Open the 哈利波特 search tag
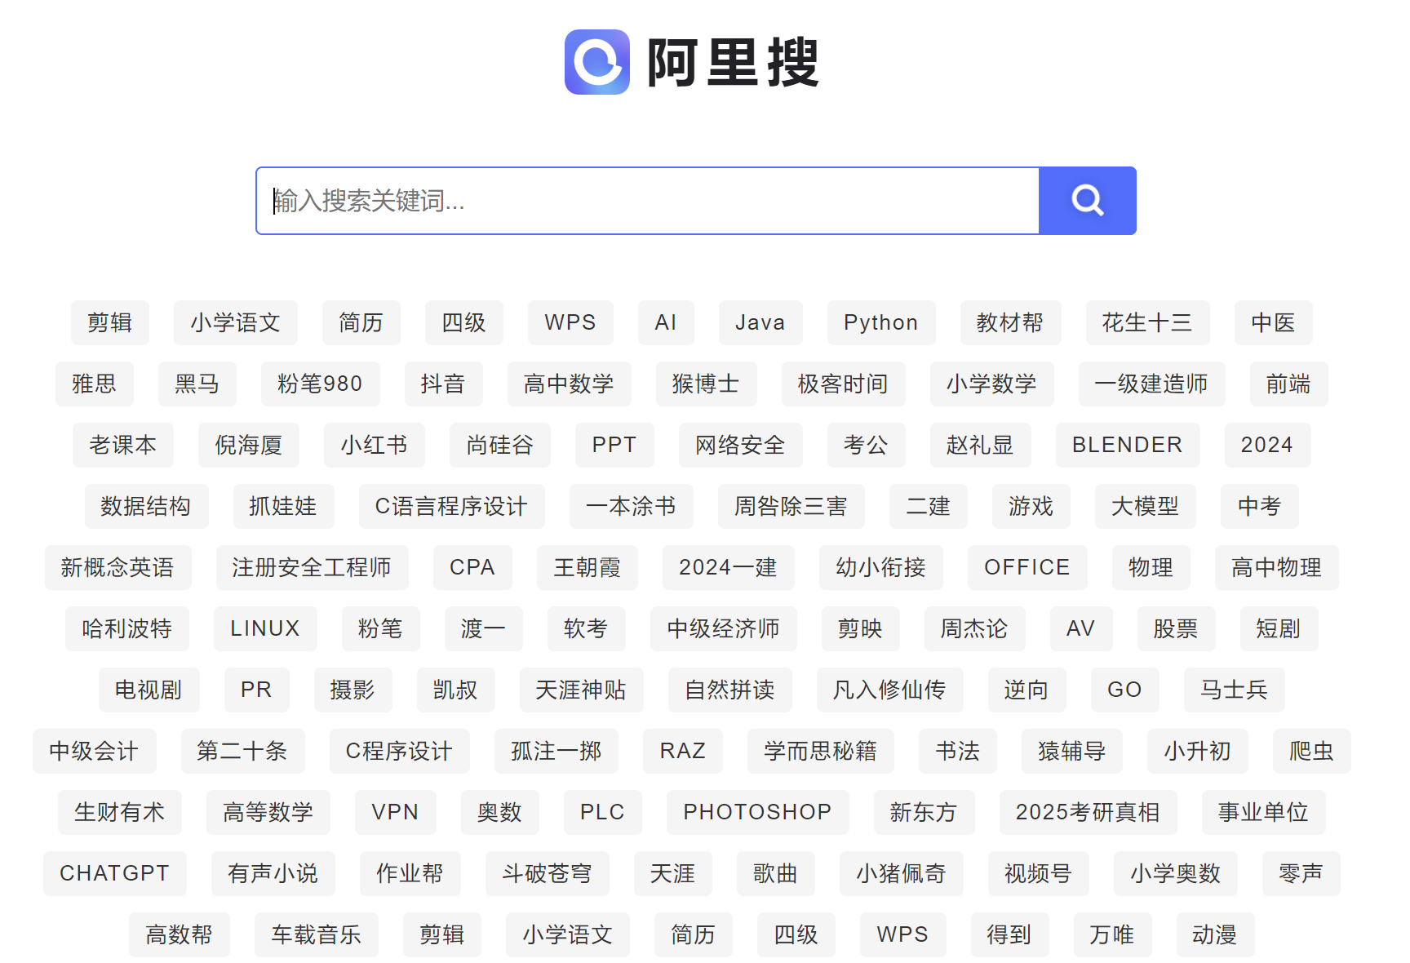 [x=127, y=628]
